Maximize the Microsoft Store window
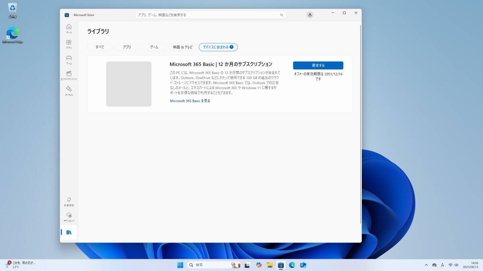This screenshot has width=483, height=271. [344, 13]
